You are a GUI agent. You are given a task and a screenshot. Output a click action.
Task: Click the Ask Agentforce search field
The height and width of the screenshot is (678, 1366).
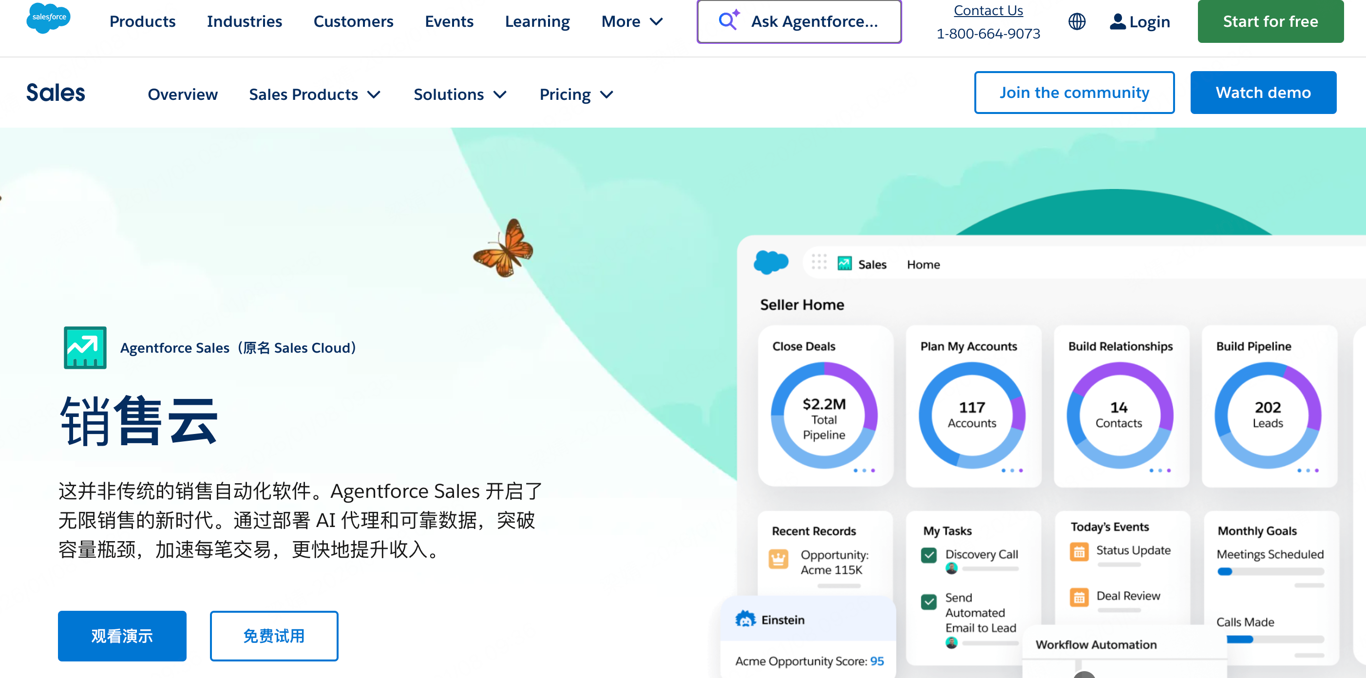pos(798,22)
